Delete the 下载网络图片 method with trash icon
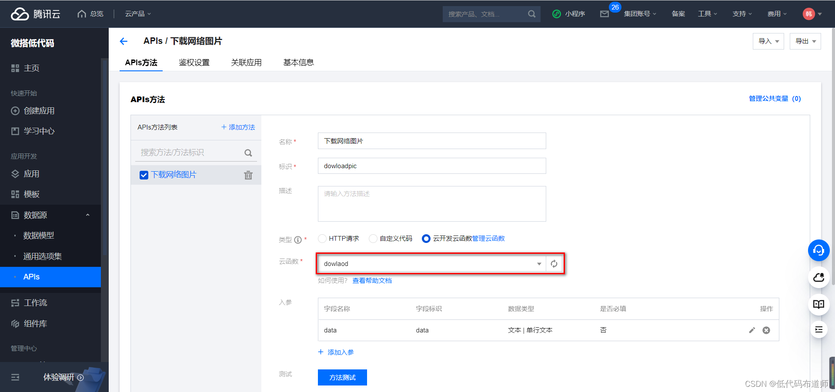The image size is (835, 392). coord(248,175)
